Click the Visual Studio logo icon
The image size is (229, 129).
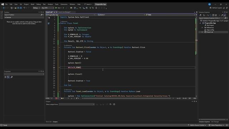point(3,4)
